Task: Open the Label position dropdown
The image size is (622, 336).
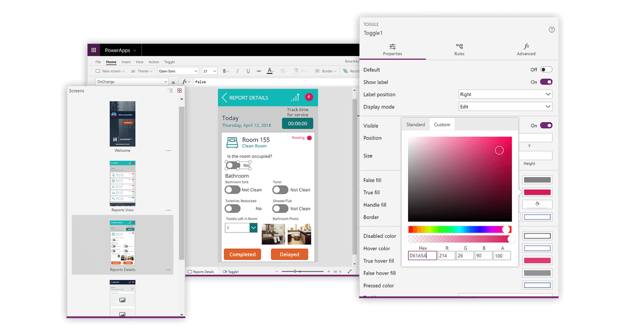Action: pos(505,94)
